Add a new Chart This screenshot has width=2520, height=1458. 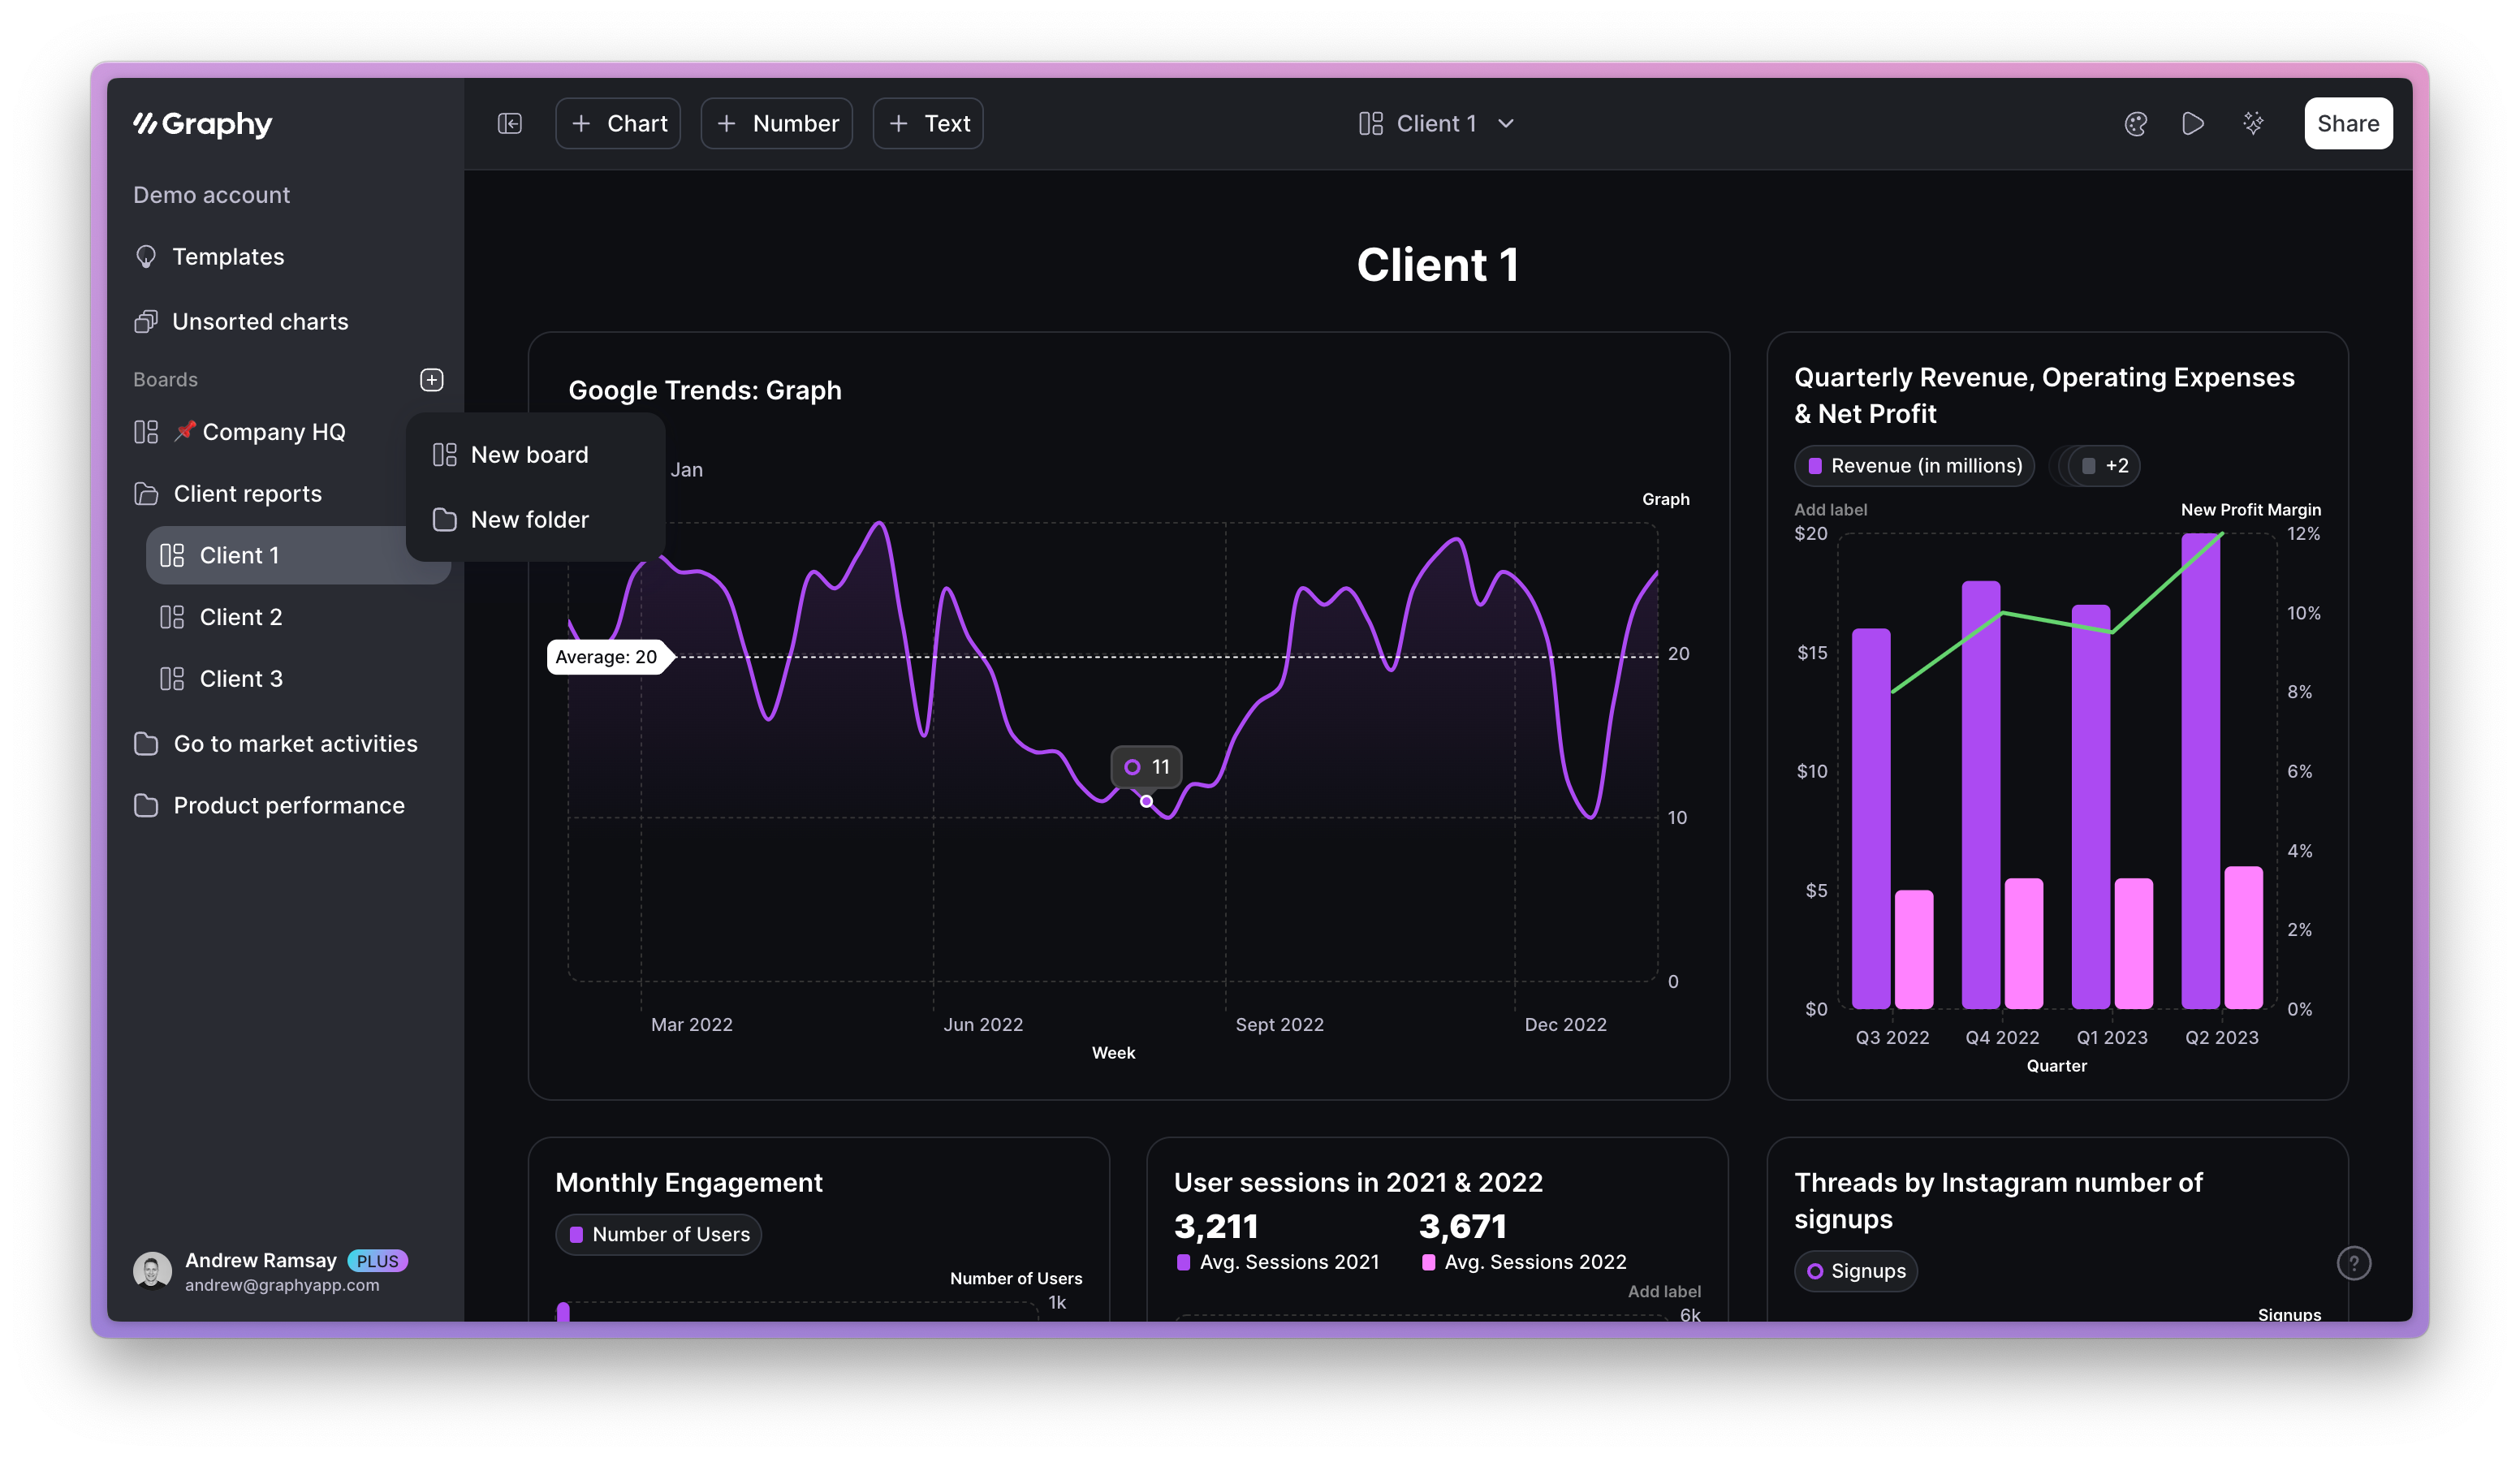(618, 123)
